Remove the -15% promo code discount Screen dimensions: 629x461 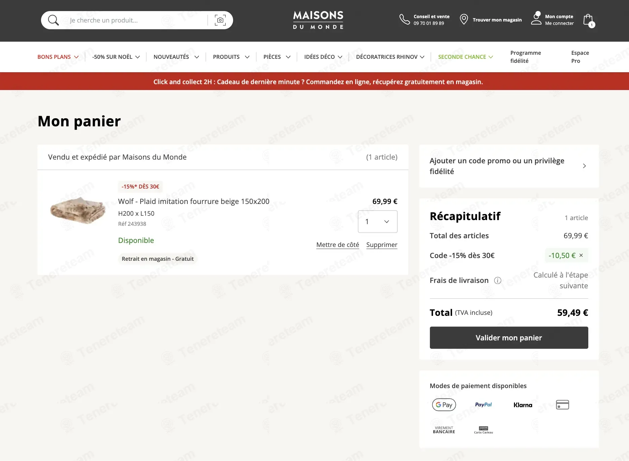581,255
